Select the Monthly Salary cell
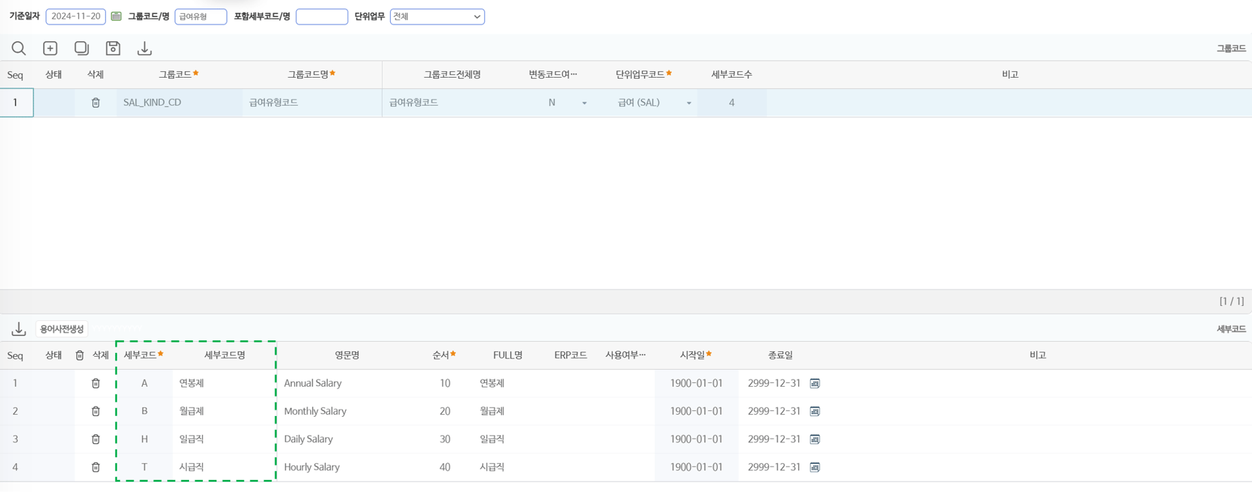1252x493 pixels. [x=347, y=411]
